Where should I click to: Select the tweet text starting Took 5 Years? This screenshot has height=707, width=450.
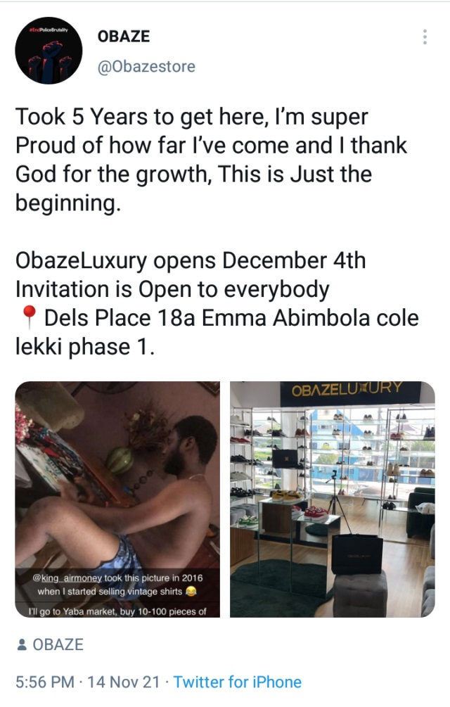coord(211,160)
